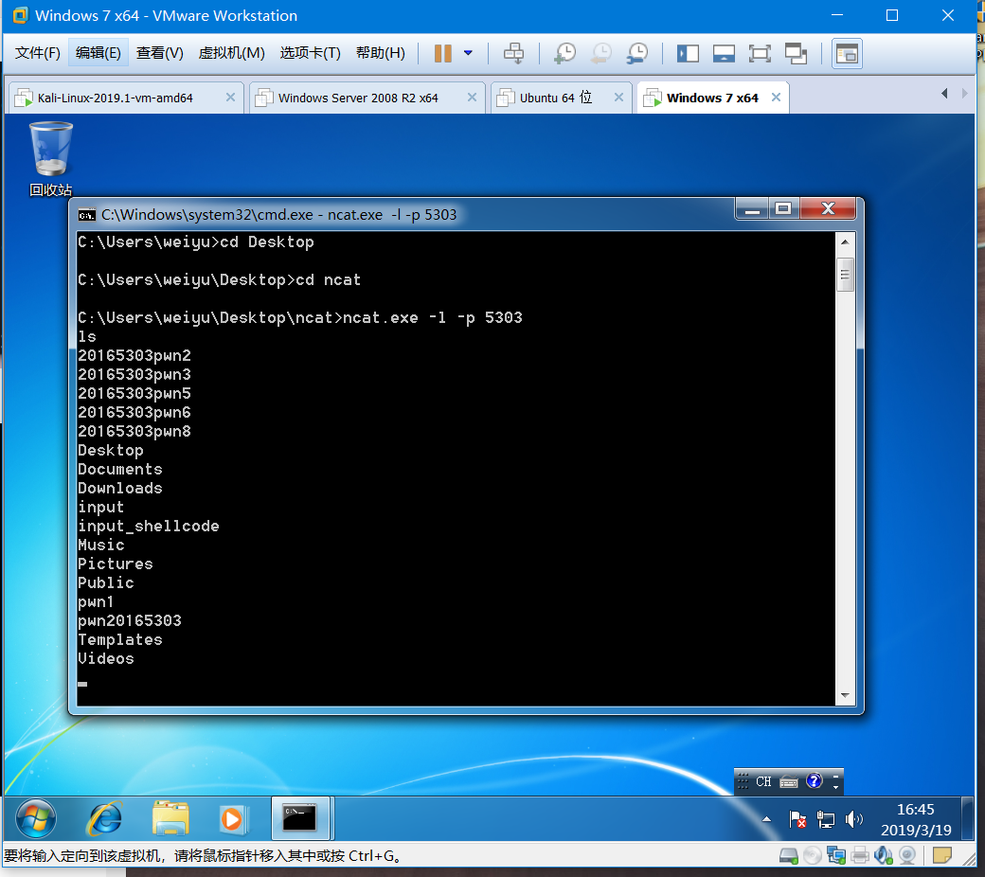Image resolution: width=985 pixels, height=877 pixels.
Task: Open the 虚拟机(M) menu
Action: pos(231,53)
